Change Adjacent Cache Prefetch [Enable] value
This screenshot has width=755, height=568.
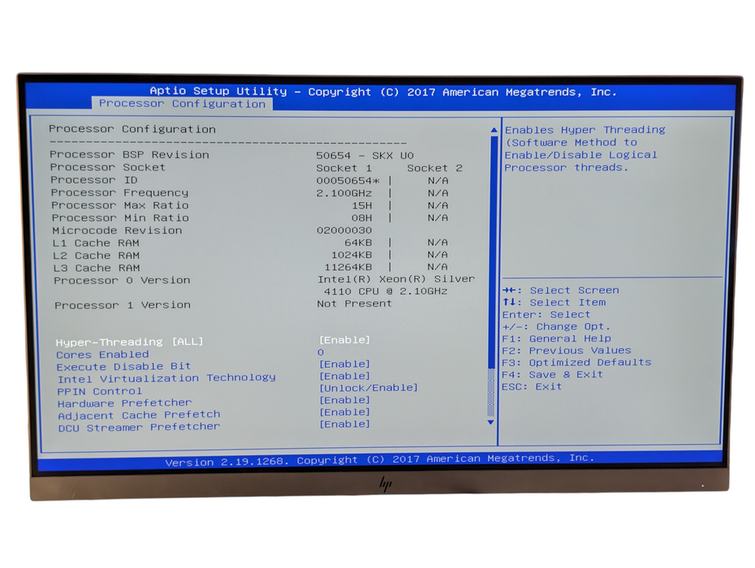(345, 412)
